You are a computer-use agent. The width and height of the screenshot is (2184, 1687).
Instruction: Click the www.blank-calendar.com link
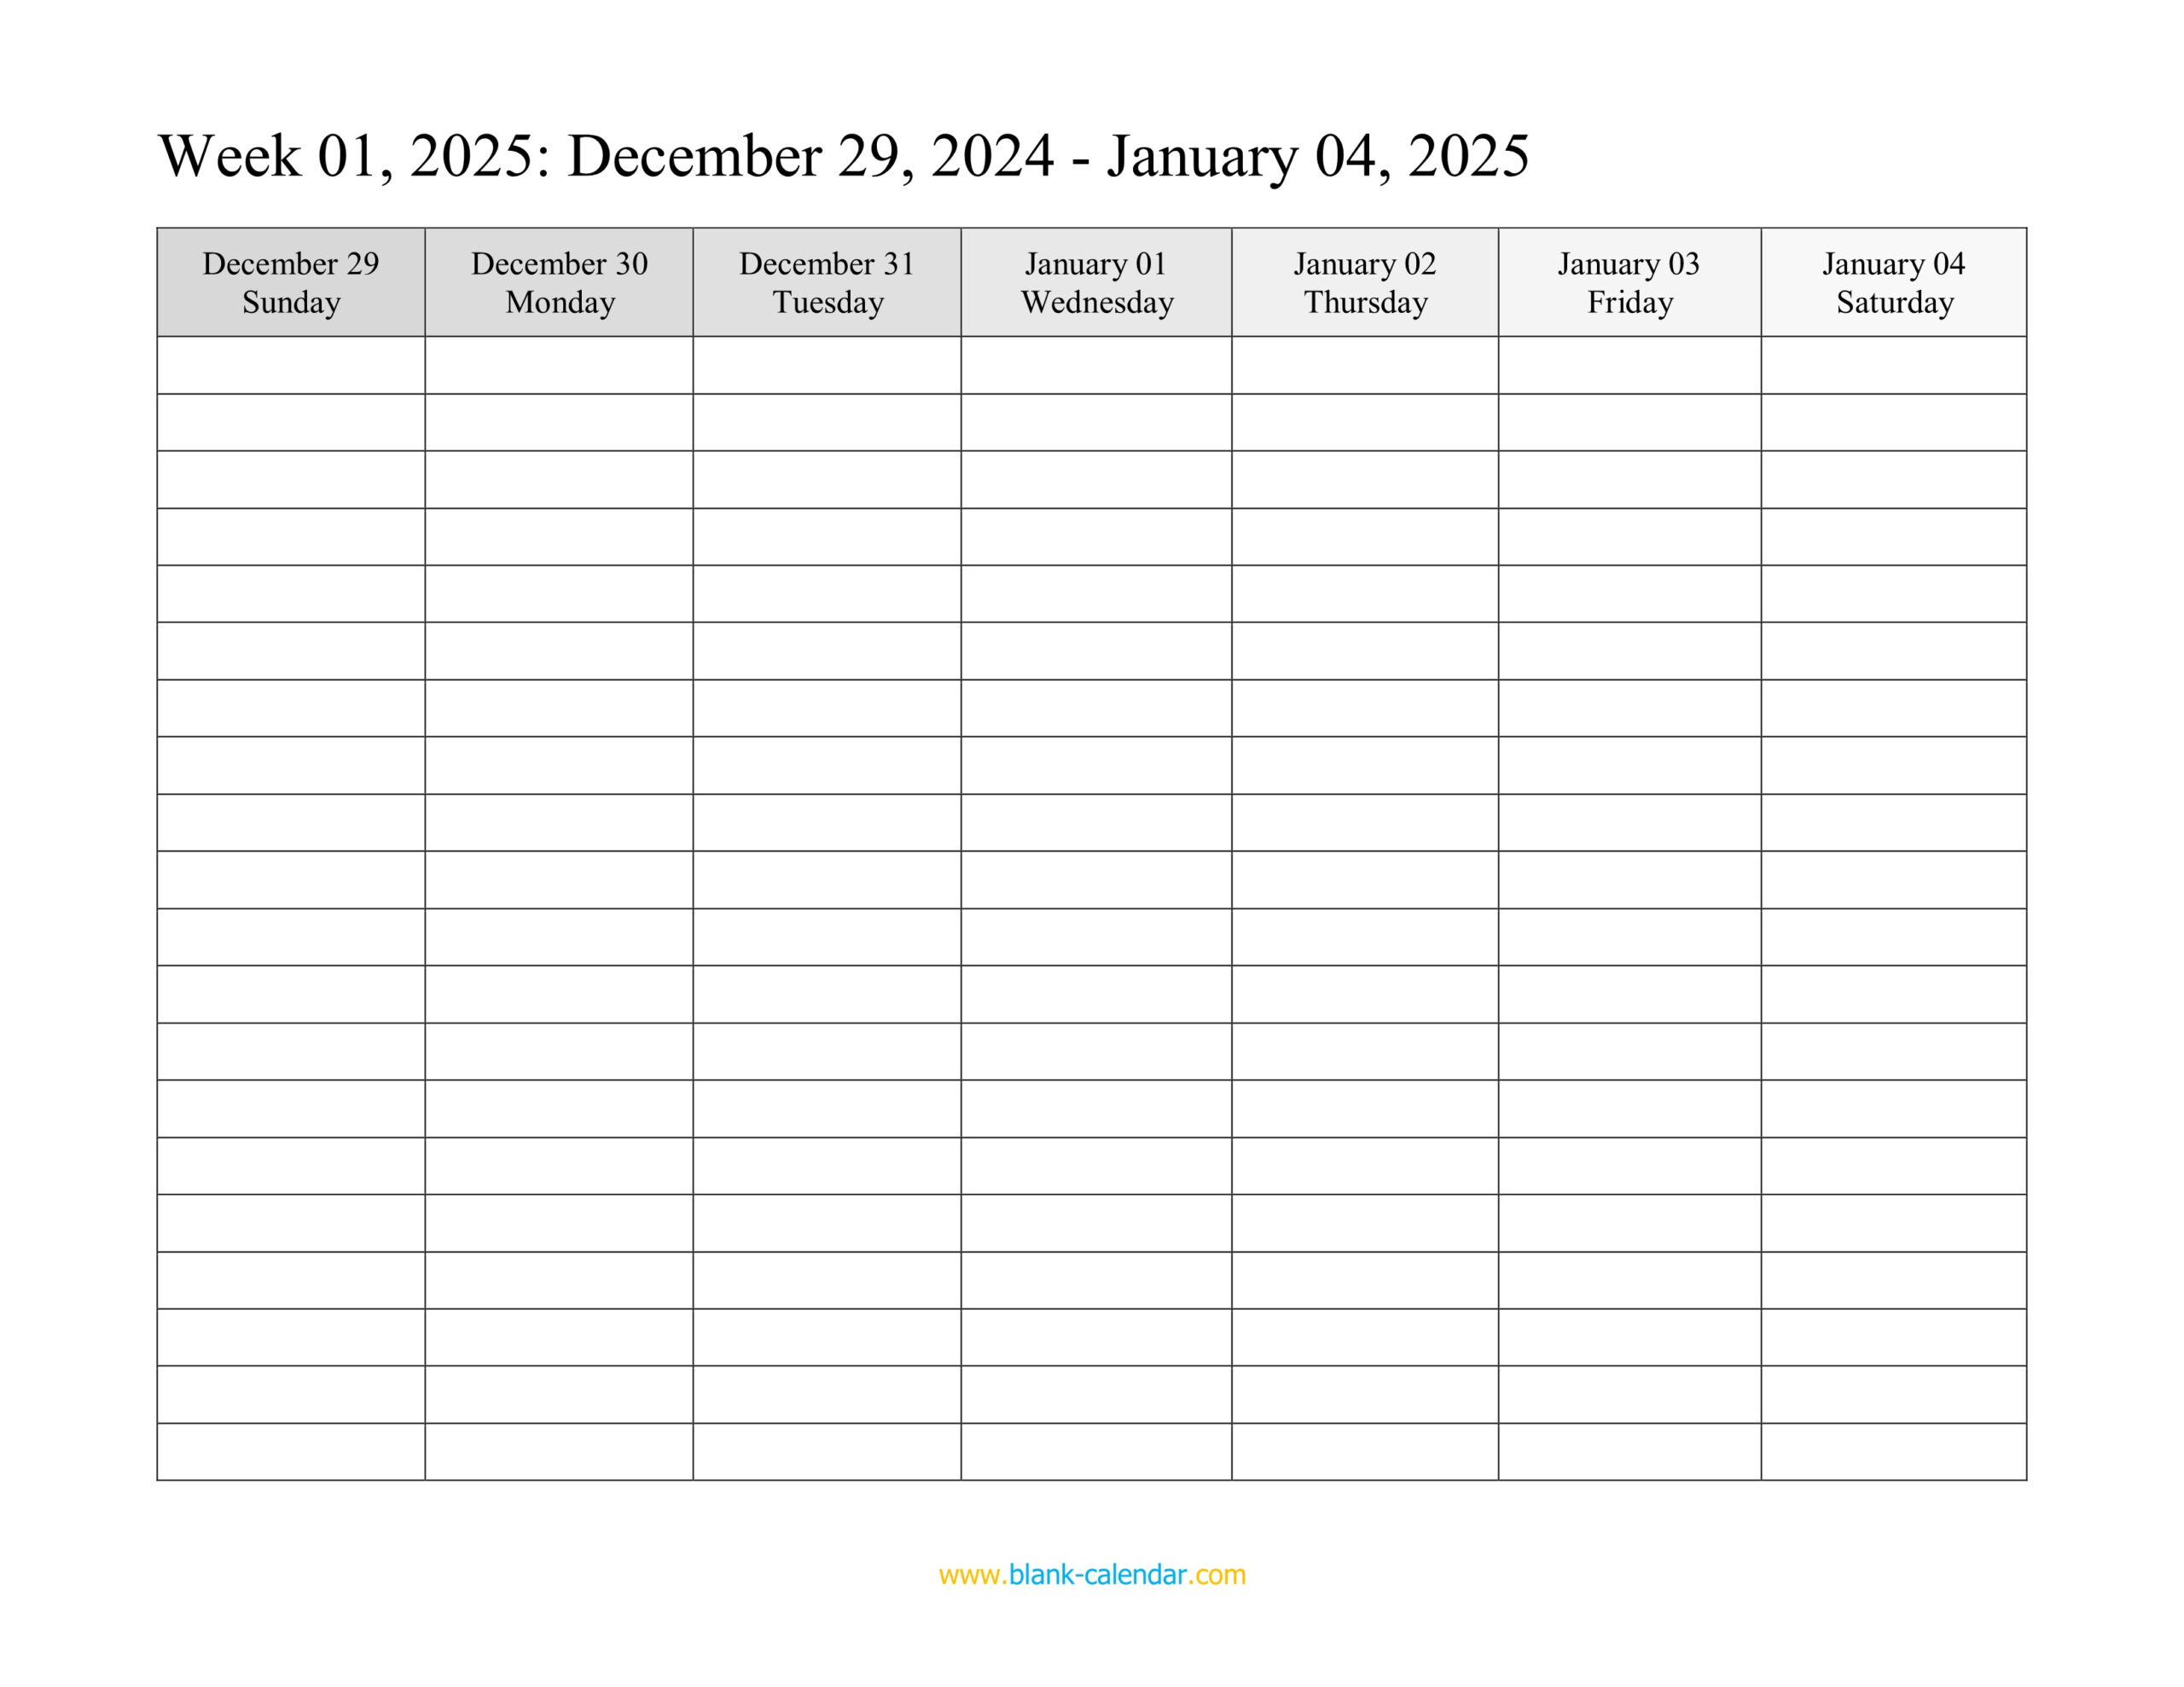[1090, 1590]
